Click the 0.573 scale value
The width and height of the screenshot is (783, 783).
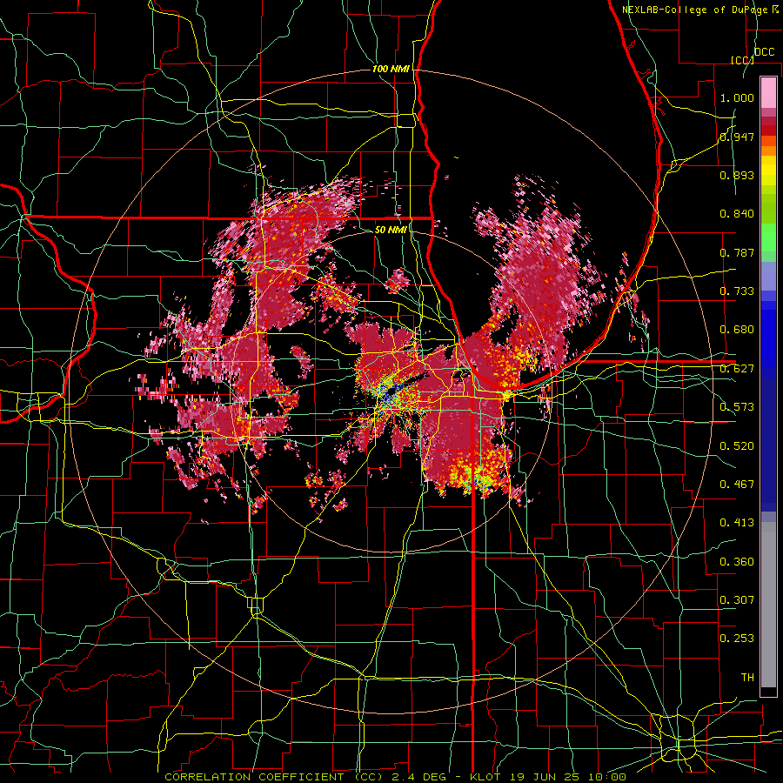737,407
